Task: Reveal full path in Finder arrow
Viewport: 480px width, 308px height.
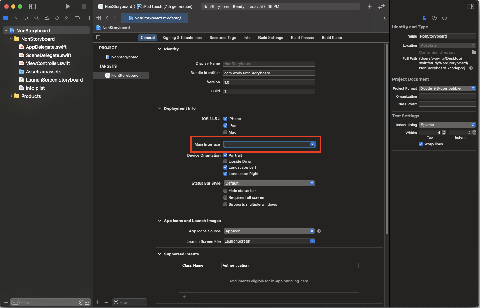Action: click(471, 68)
